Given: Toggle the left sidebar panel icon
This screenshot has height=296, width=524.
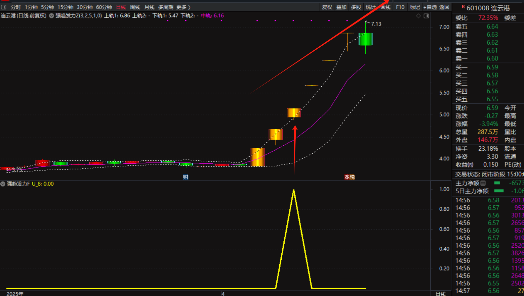Looking at the screenshot, I should point(4,7).
